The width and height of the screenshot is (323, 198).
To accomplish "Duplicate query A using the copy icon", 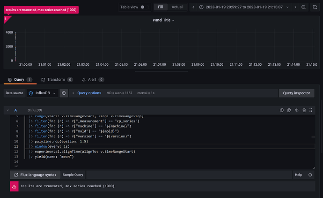I will pyautogui.click(x=289, y=110).
